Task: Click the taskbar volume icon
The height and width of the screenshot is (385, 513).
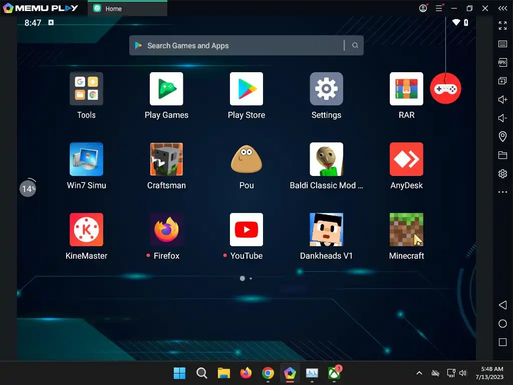Action: [x=462, y=373]
